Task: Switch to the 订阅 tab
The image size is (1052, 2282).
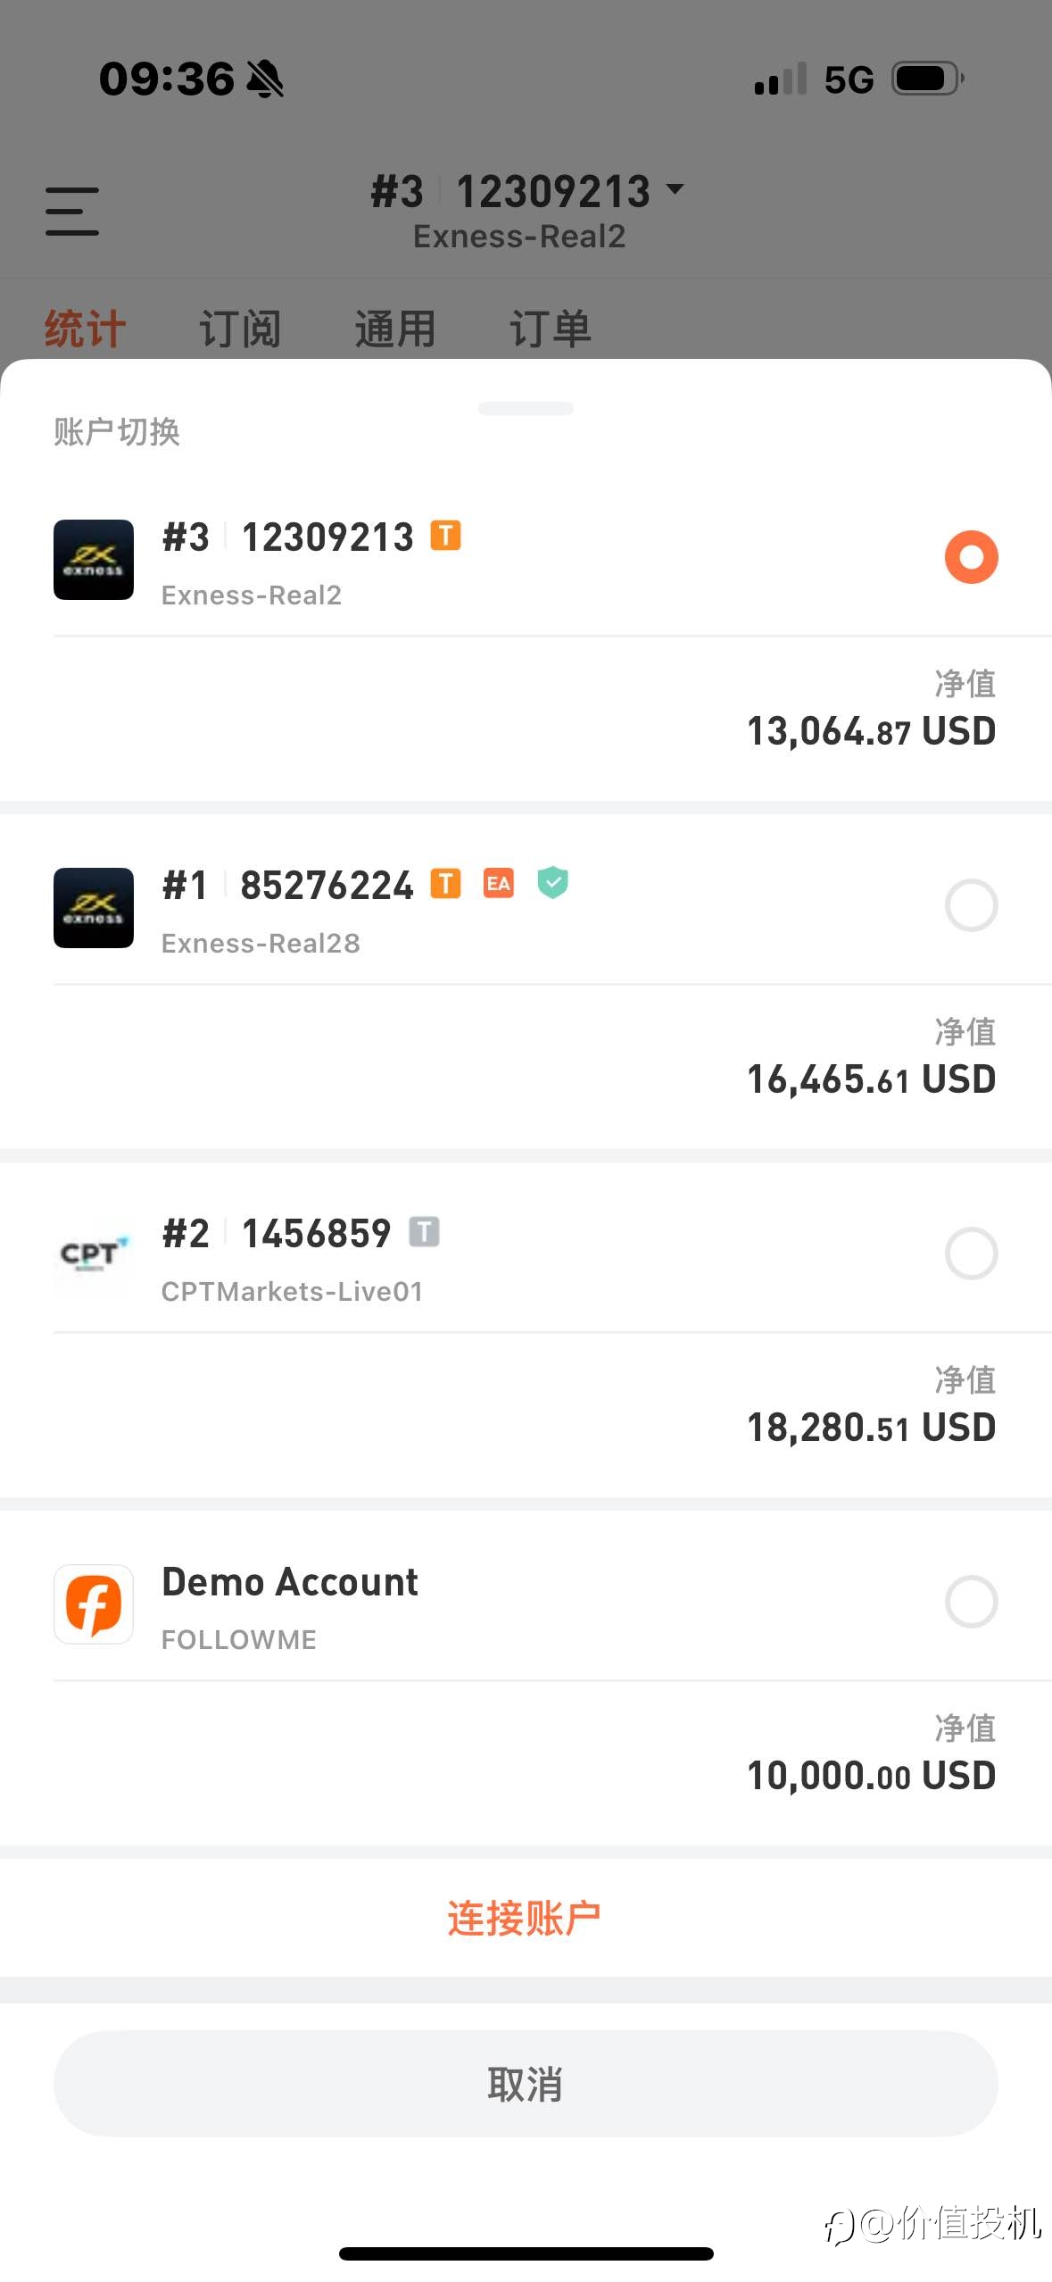Action: tap(240, 329)
